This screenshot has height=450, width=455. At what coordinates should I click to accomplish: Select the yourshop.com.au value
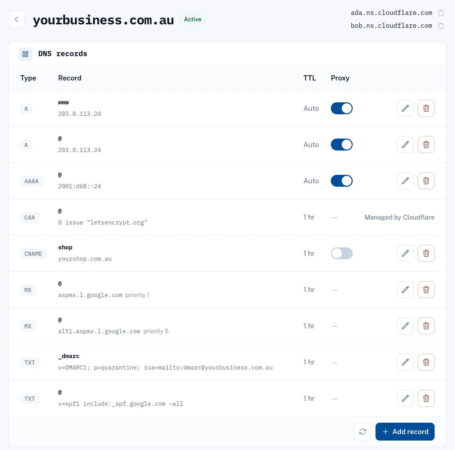[85, 259]
